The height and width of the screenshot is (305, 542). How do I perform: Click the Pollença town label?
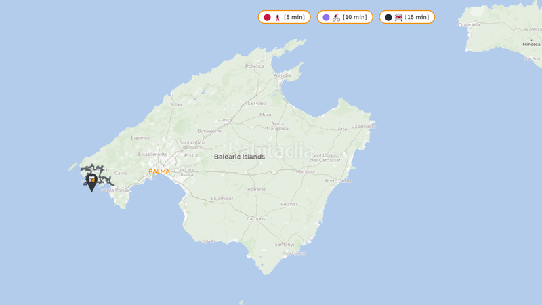[x=255, y=66]
